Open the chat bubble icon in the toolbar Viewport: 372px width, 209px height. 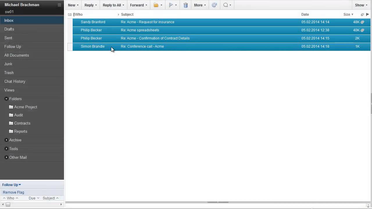pyautogui.click(x=226, y=5)
